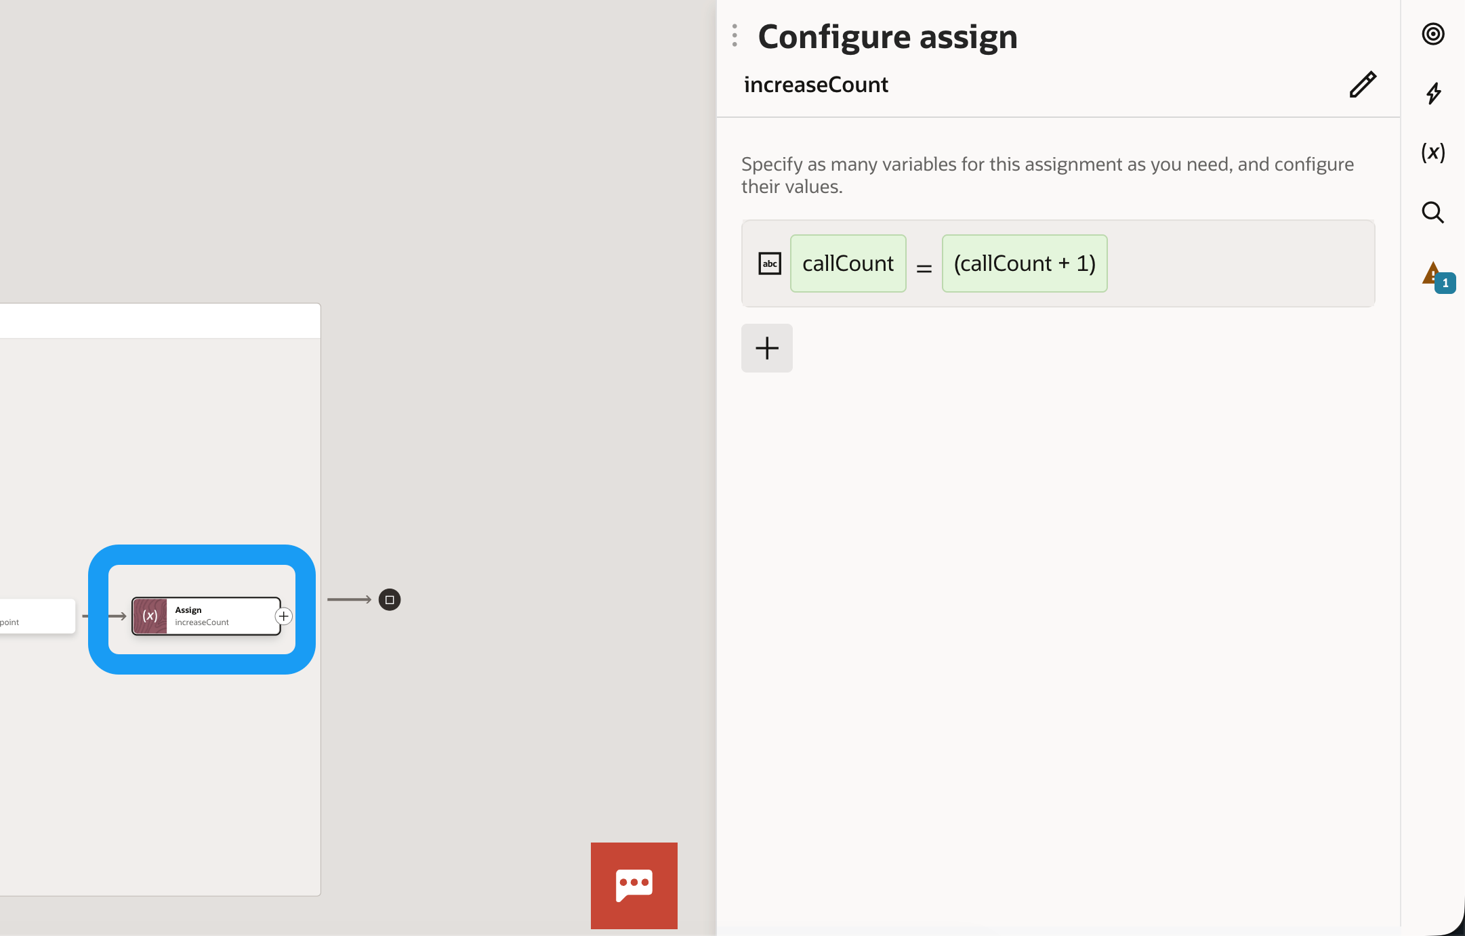Click the warning count badge showing 1
Screen dimensions: 1465x936
point(1445,283)
